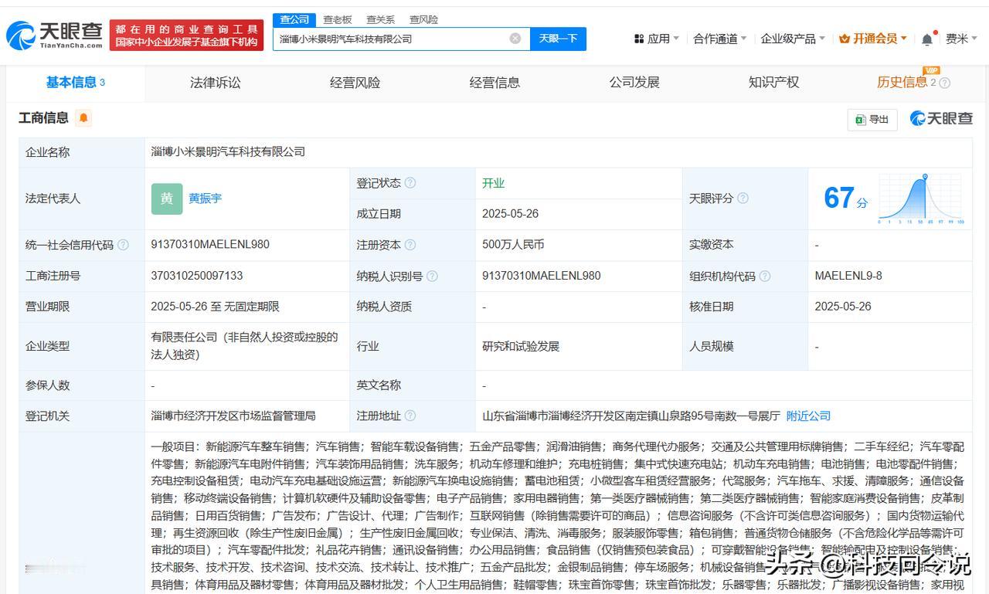Screen dimensions: 989x594
Task: Click the TianYanCha logo in header
Action: click(x=54, y=36)
